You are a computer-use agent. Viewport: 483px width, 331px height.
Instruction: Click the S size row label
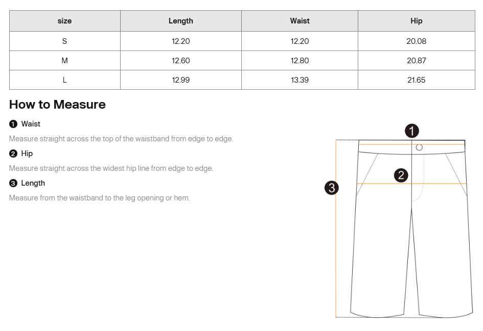[64, 41]
